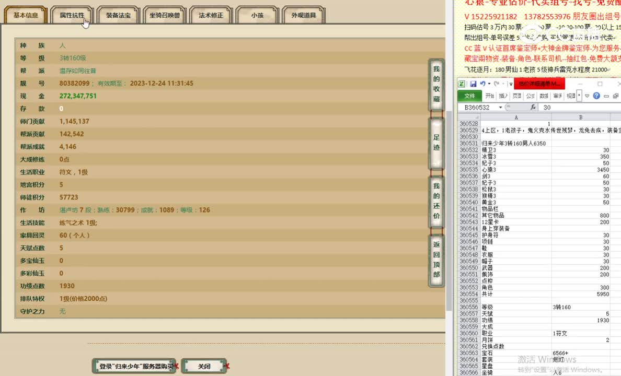Click the Insert Function fx icon

point(533,107)
